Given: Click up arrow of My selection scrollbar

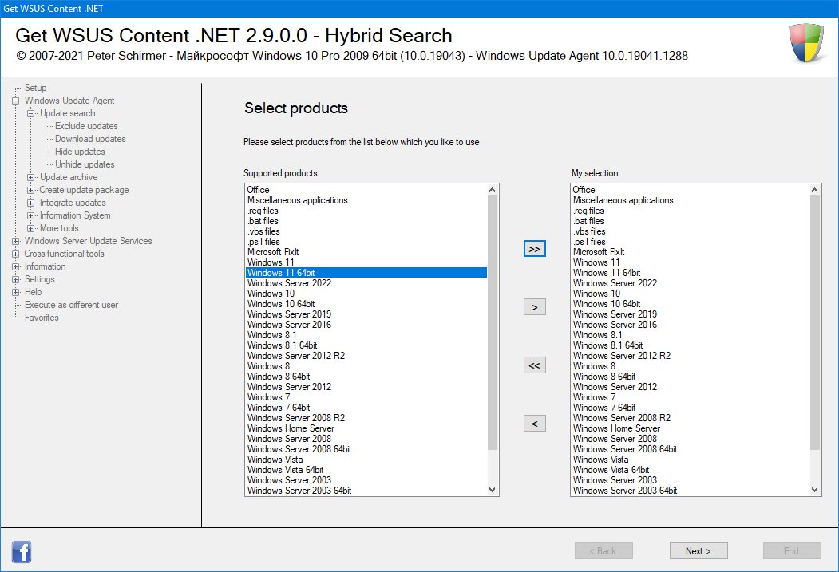Looking at the screenshot, I should pyautogui.click(x=814, y=190).
